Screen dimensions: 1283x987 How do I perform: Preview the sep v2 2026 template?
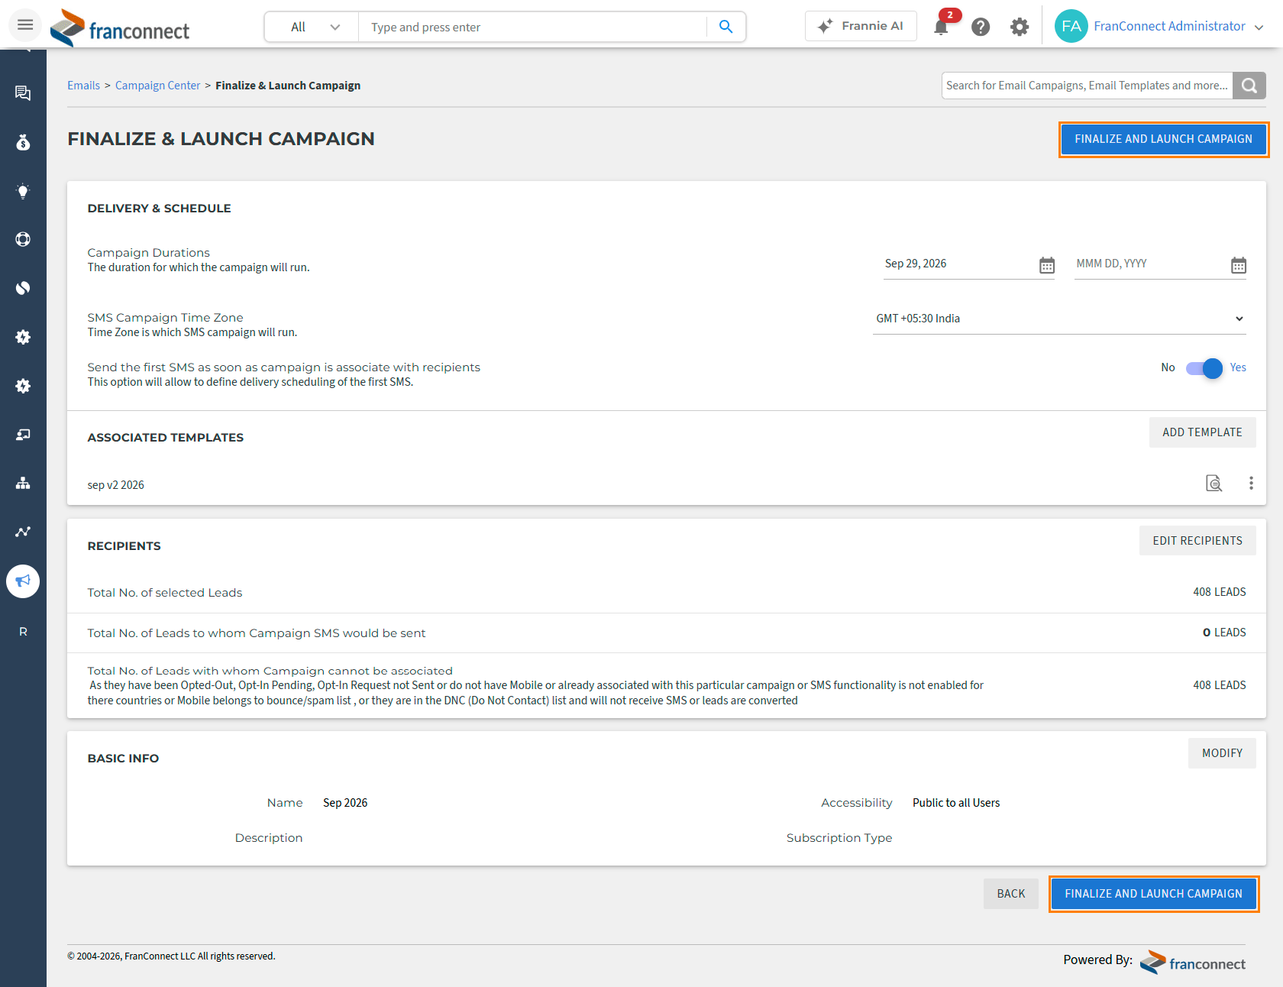click(x=1214, y=483)
